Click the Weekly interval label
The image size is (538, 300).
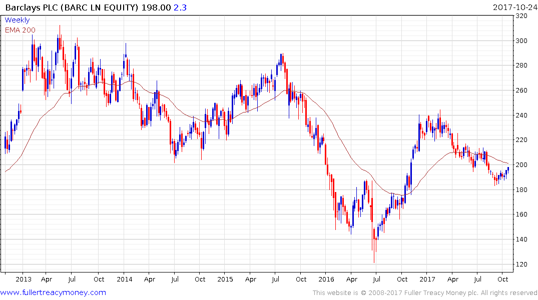pyautogui.click(x=17, y=20)
